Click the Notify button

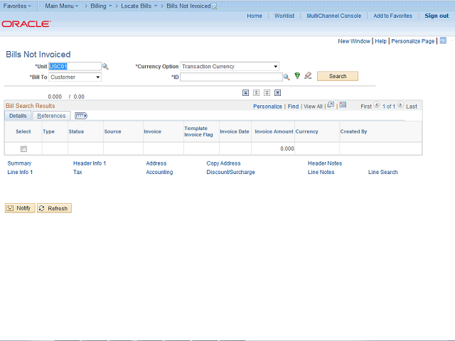tap(20, 208)
